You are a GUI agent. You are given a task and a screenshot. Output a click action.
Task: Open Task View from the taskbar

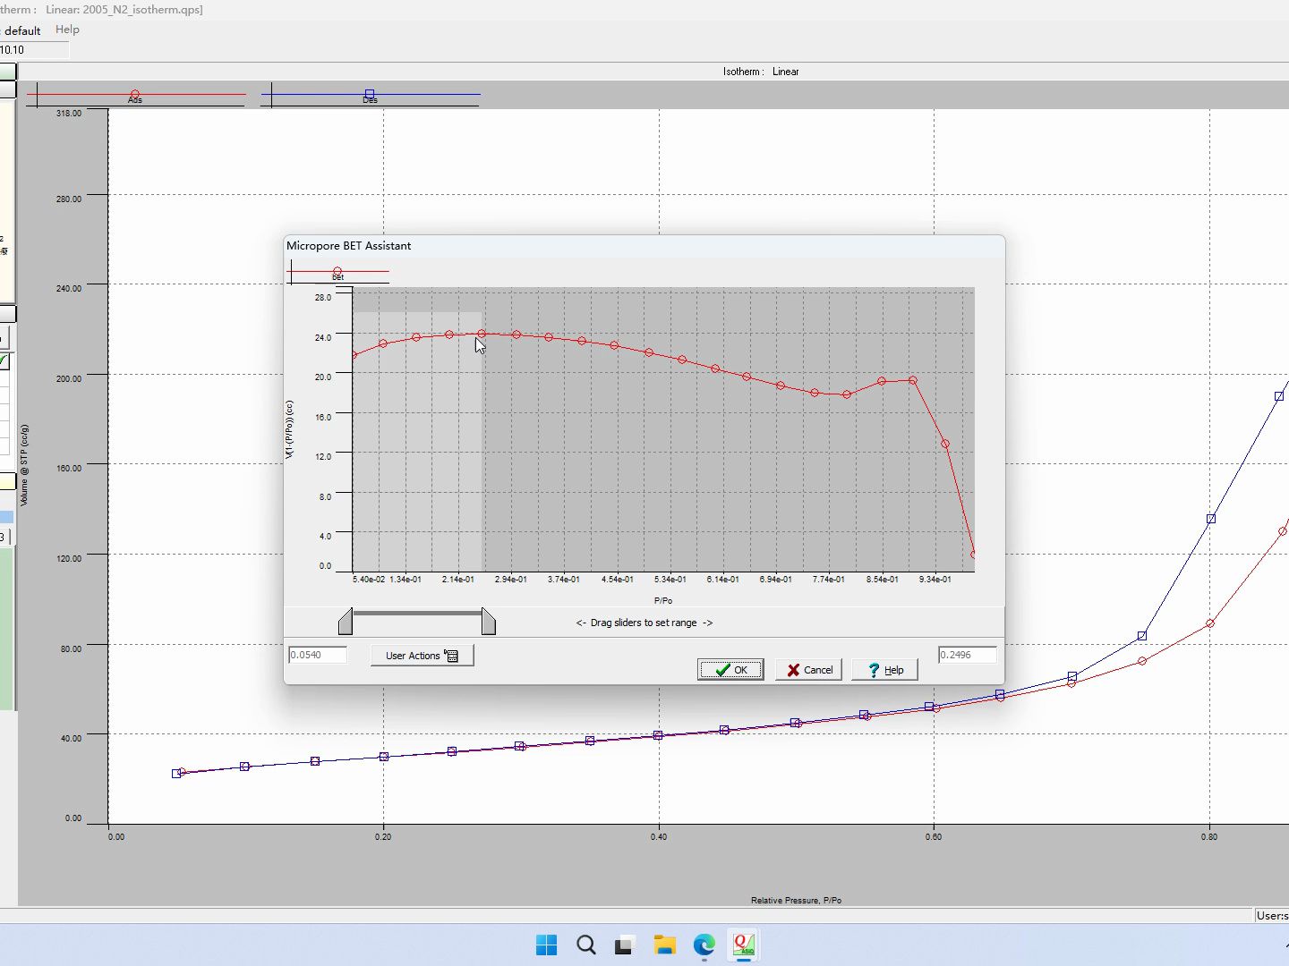pyautogui.click(x=625, y=945)
